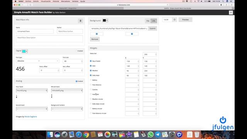The width and height of the screenshot is (247, 139).
Task: Open the Marcadores menu
Action: pos(65,1)
